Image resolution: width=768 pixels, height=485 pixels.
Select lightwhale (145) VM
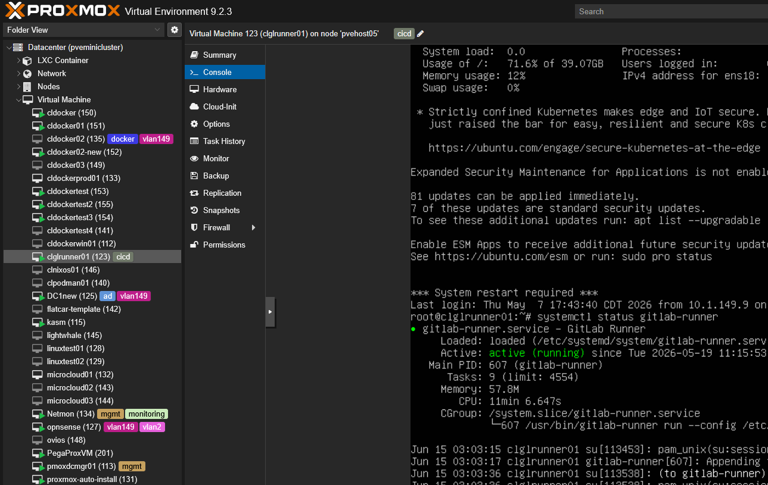[x=92, y=335]
